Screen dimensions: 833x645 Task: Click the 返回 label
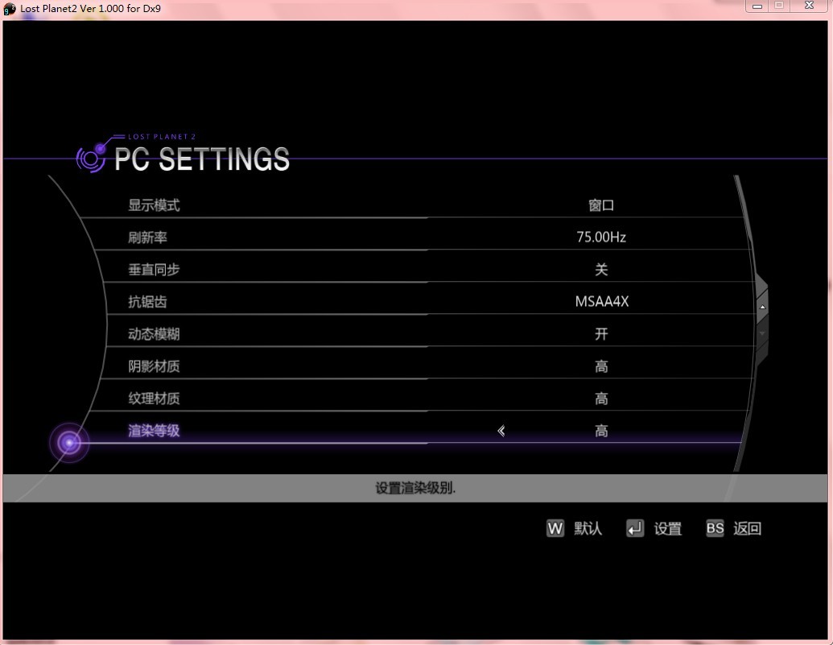tap(747, 528)
